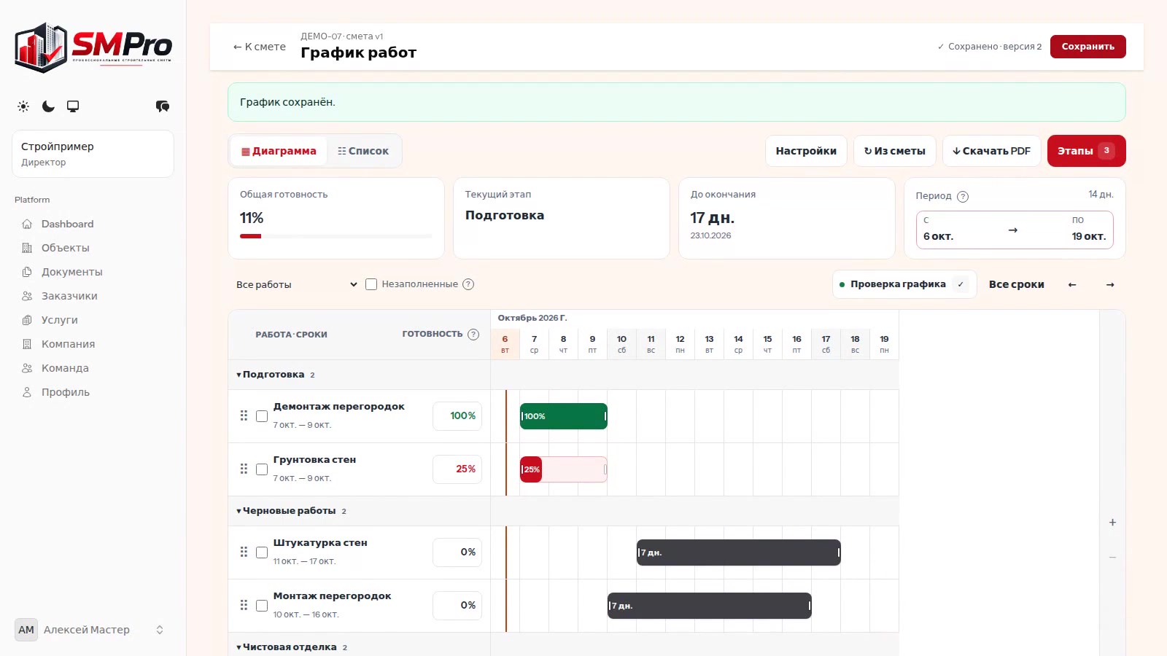Select system theme monitor icon
1167x656 pixels.
click(73, 106)
